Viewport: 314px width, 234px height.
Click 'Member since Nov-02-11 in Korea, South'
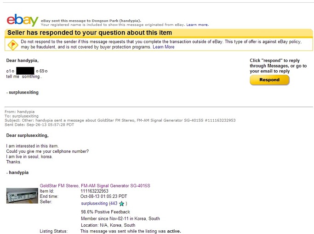[120, 218]
